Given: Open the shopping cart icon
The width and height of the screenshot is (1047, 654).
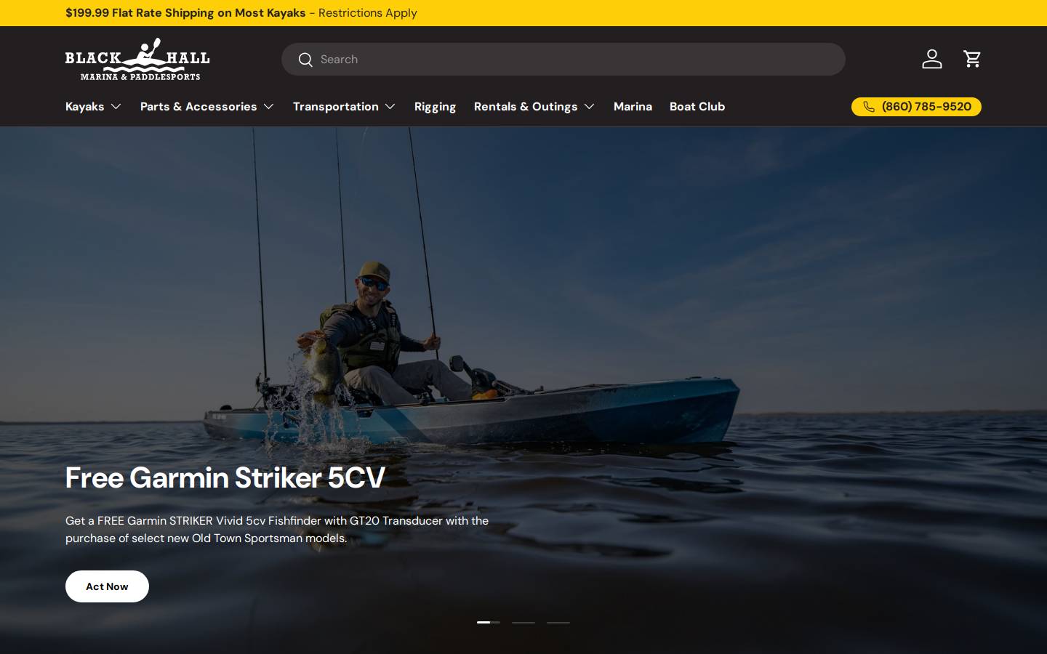Looking at the screenshot, I should pyautogui.click(x=972, y=59).
